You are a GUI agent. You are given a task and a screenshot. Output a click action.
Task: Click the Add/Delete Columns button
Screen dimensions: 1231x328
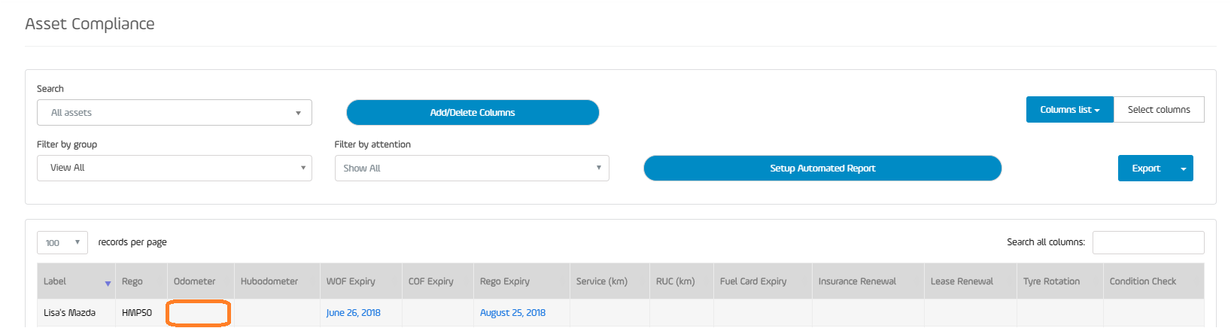[473, 112]
